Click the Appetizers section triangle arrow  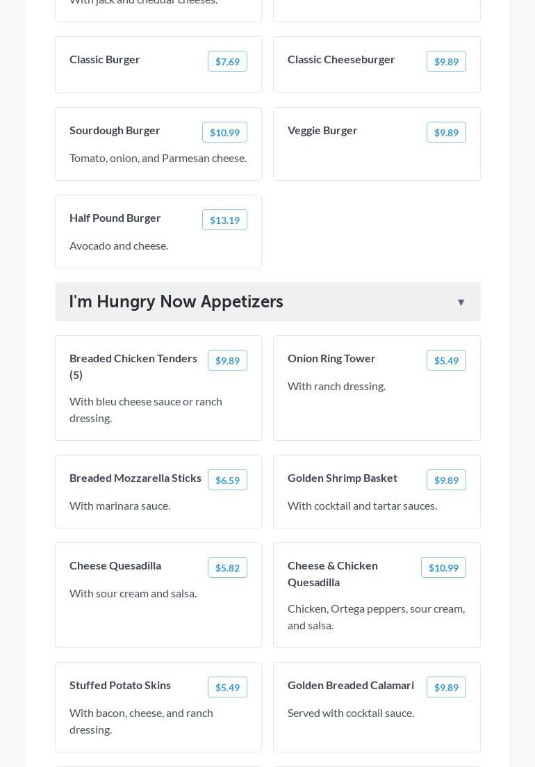pos(461,302)
